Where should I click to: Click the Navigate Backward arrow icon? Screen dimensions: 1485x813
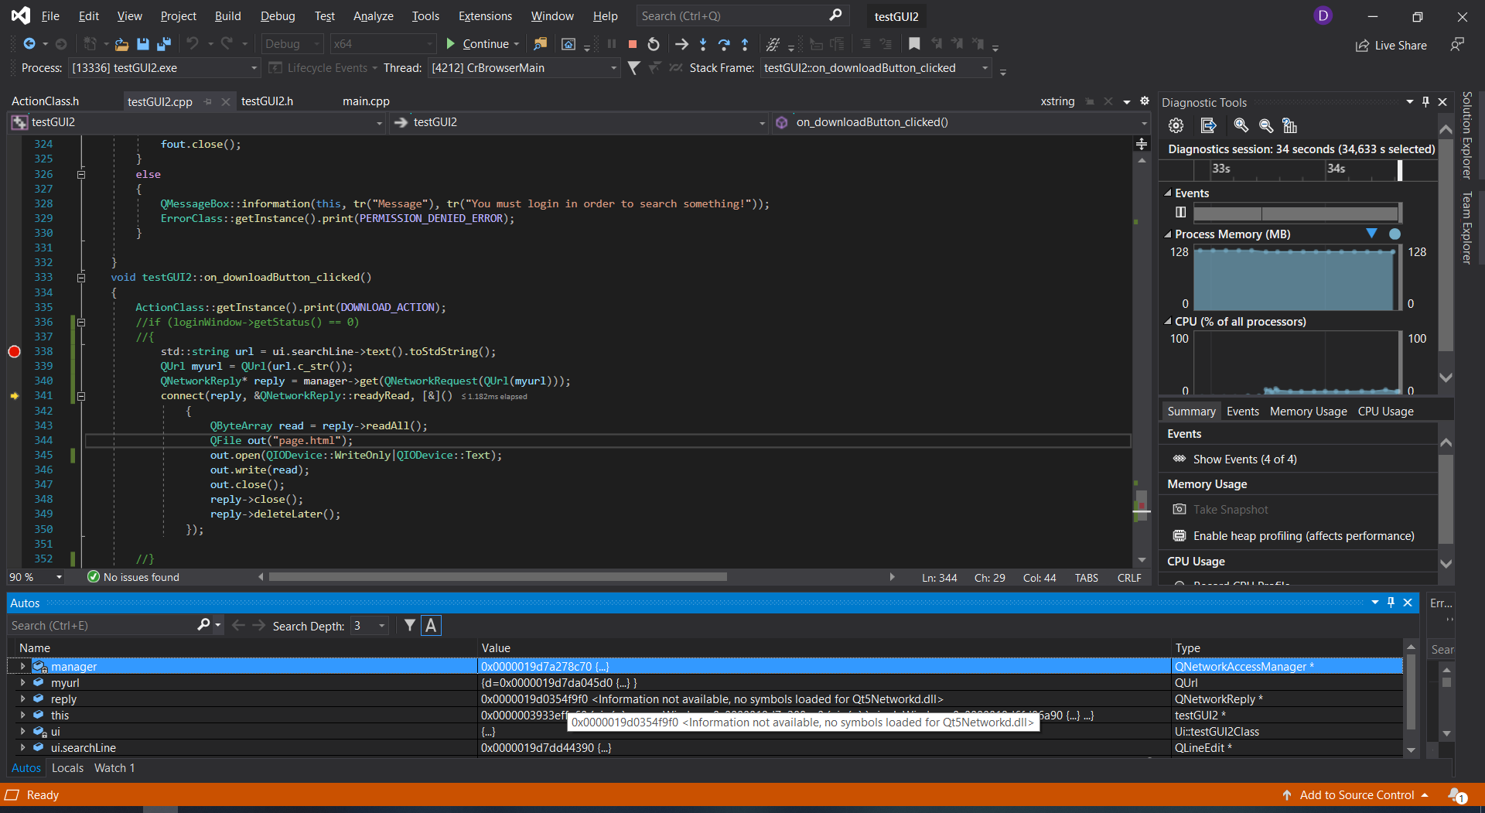[x=29, y=44]
